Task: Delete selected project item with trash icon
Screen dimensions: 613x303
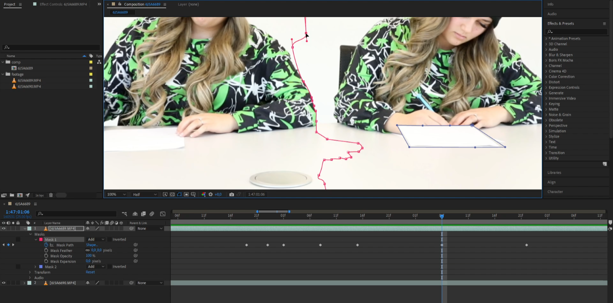Action: [x=51, y=195]
